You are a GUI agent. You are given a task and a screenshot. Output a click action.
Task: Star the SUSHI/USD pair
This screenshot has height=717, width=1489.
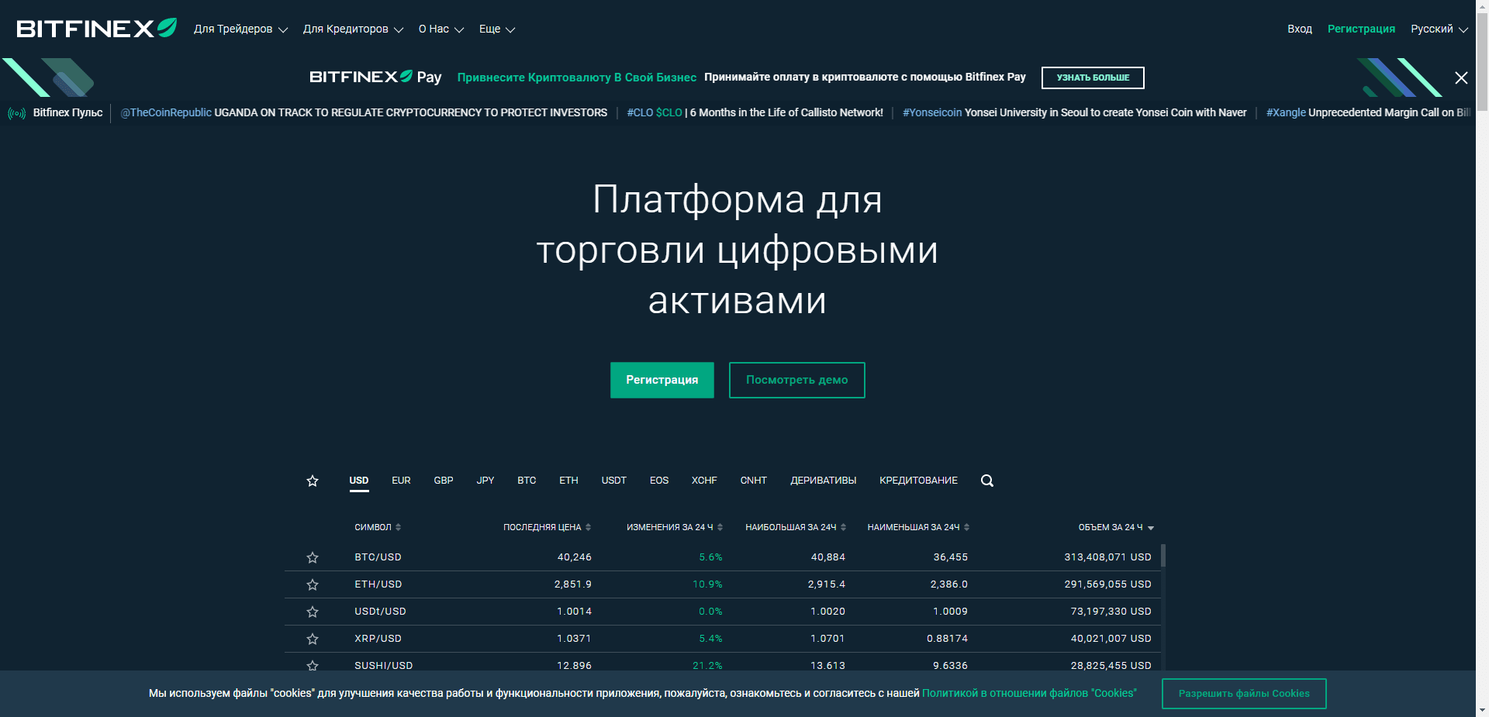tap(313, 666)
